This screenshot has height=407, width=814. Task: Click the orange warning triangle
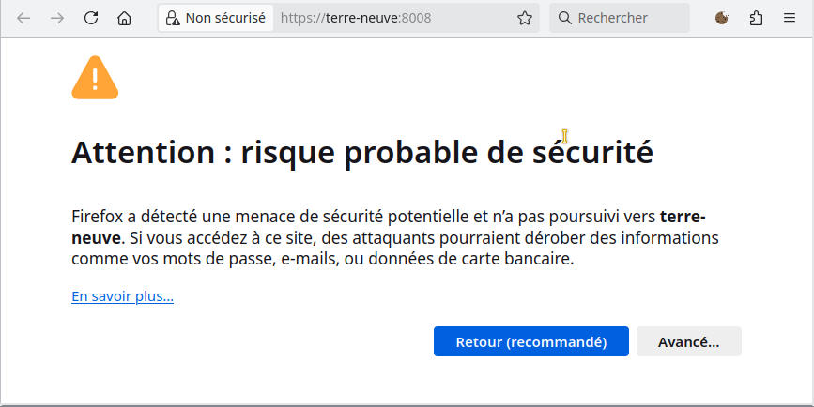tap(95, 78)
